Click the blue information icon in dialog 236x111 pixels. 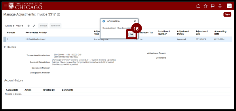(104, 21)
